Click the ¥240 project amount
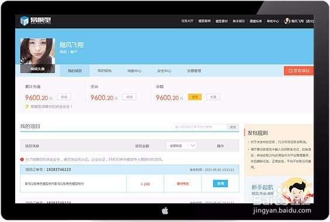Image resolution: width=330 pixels, height=222 pixels. click(145, 184)
